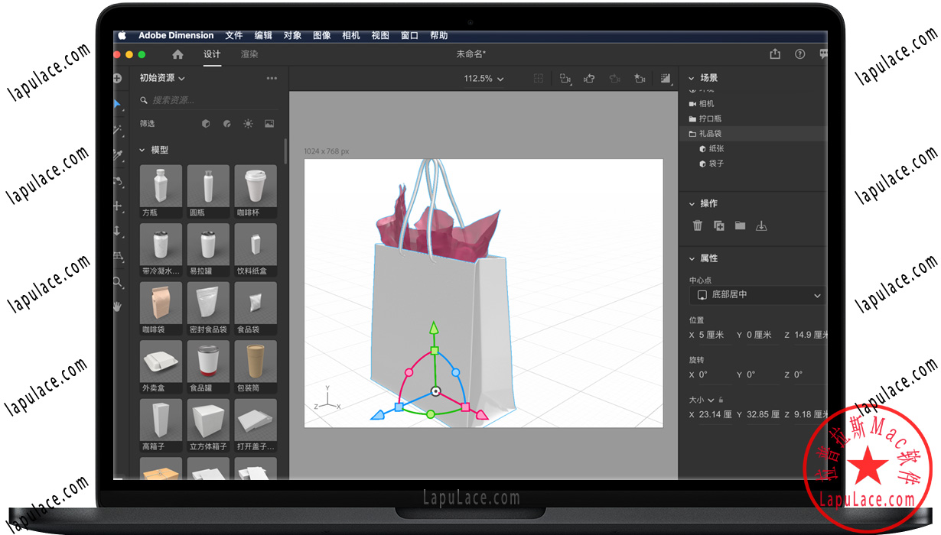The width and height of the screenshot is (941, 535).
Task: Click the camera undo icon in toolbar
Action: click(589, 78)
